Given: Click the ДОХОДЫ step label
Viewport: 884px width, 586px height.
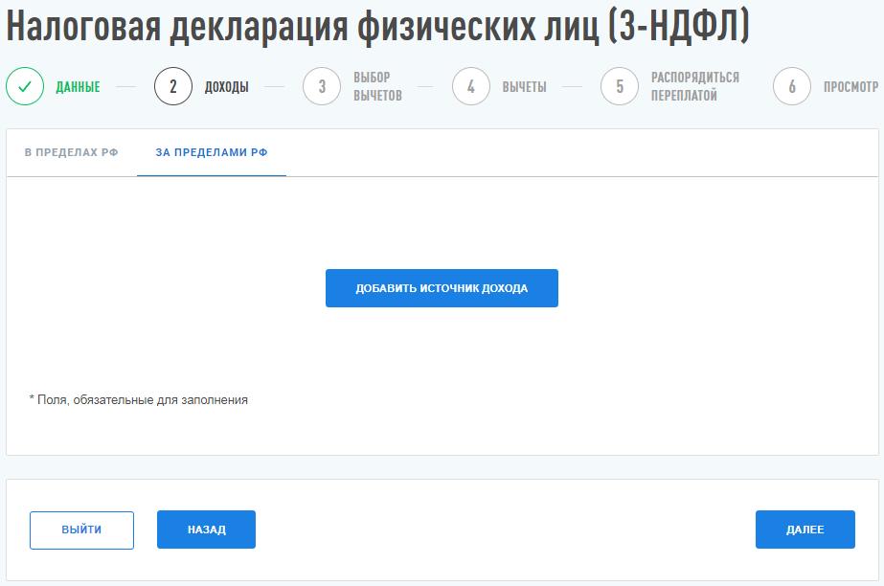Looking at the screenshot, I should coord(226,87).
